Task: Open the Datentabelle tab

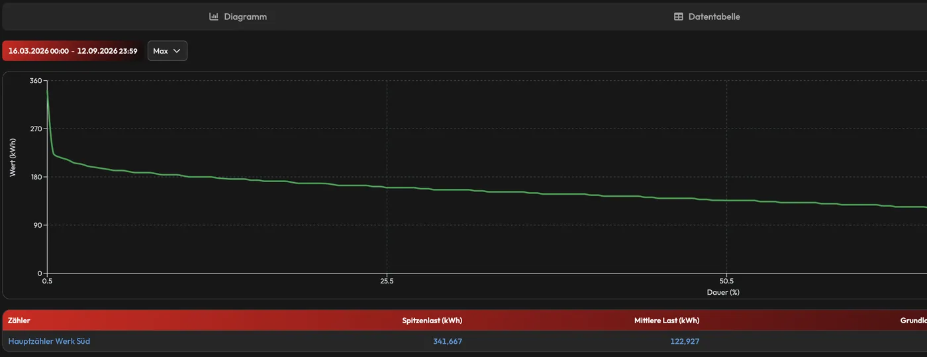Action: 707,17
